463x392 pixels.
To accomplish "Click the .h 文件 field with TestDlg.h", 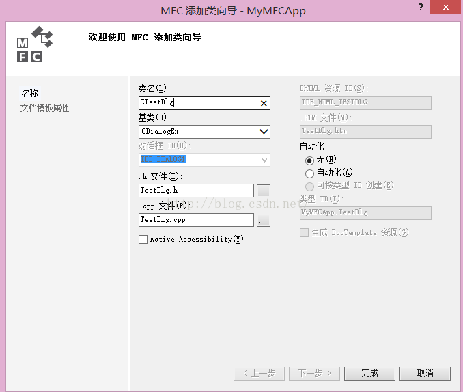I will point(196,191).
